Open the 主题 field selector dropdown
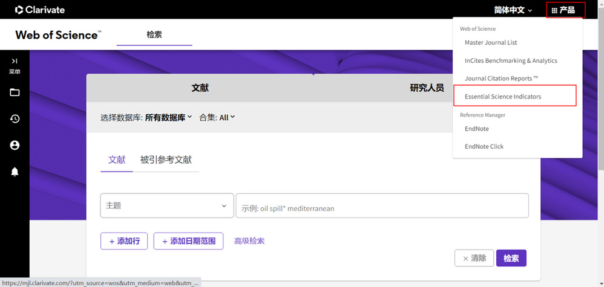The width and height of the screenshot is (604, 287). coord(166,205)
